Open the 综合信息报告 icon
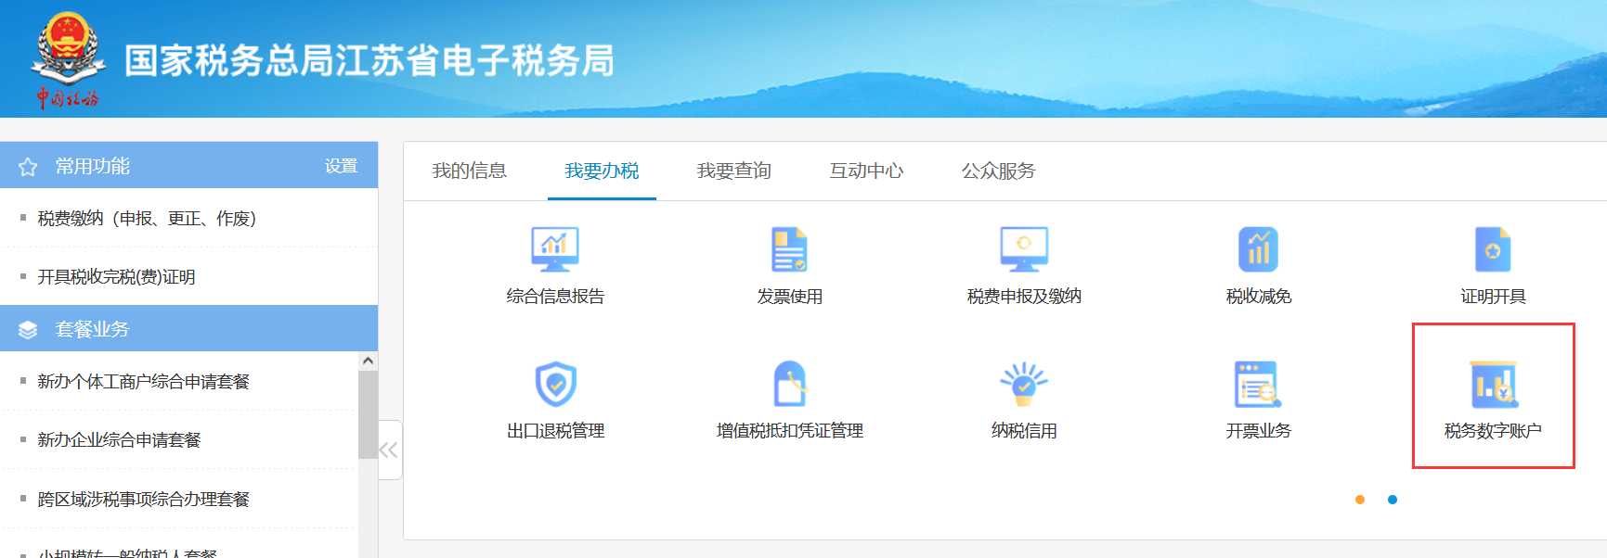Image resolution: width=1607 pixels, height=558 pixels. click(x=555, y=248)
